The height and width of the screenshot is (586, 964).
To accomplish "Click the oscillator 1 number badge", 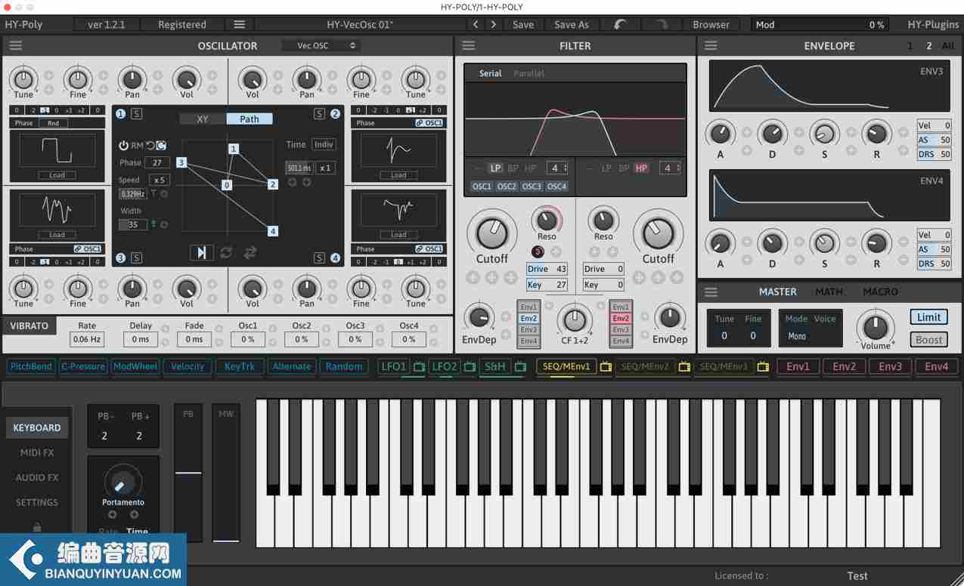I will (121, 114).
